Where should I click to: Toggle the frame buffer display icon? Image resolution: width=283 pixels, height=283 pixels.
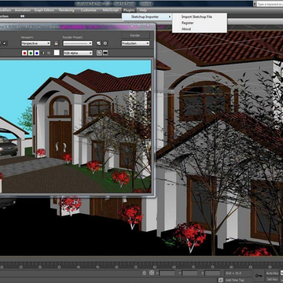[x=105, y=53]
